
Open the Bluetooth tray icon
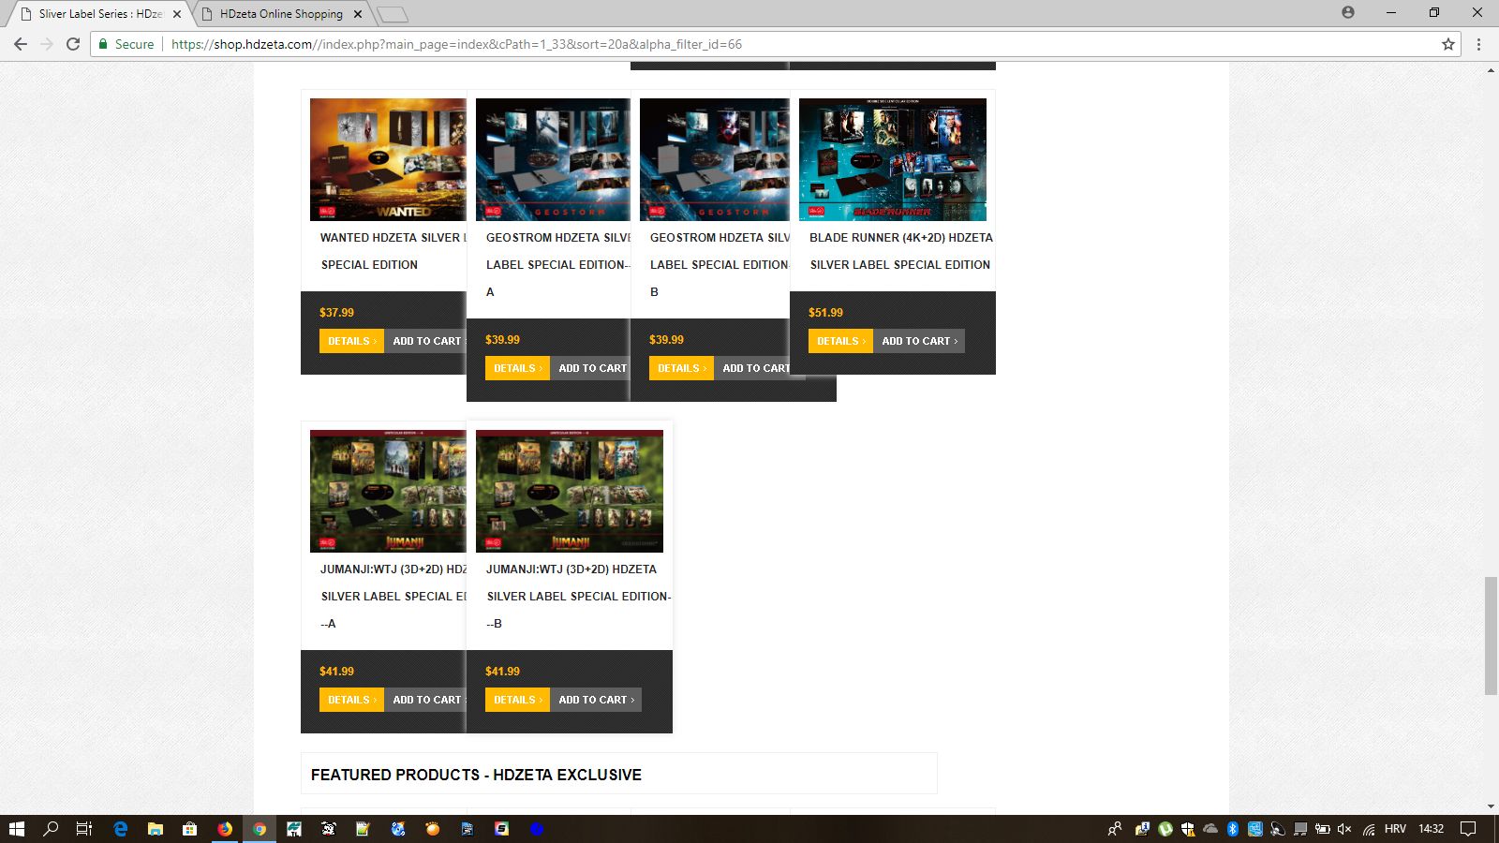coord(1233,829)
